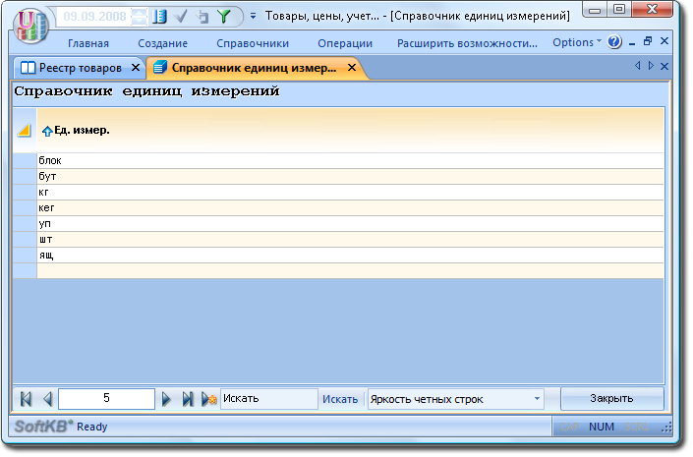Image resolution: width=693 pixels, height=457 pixels.
Task: Restore the inner document window
Action: pyautogui.click(x=648, y=41)
